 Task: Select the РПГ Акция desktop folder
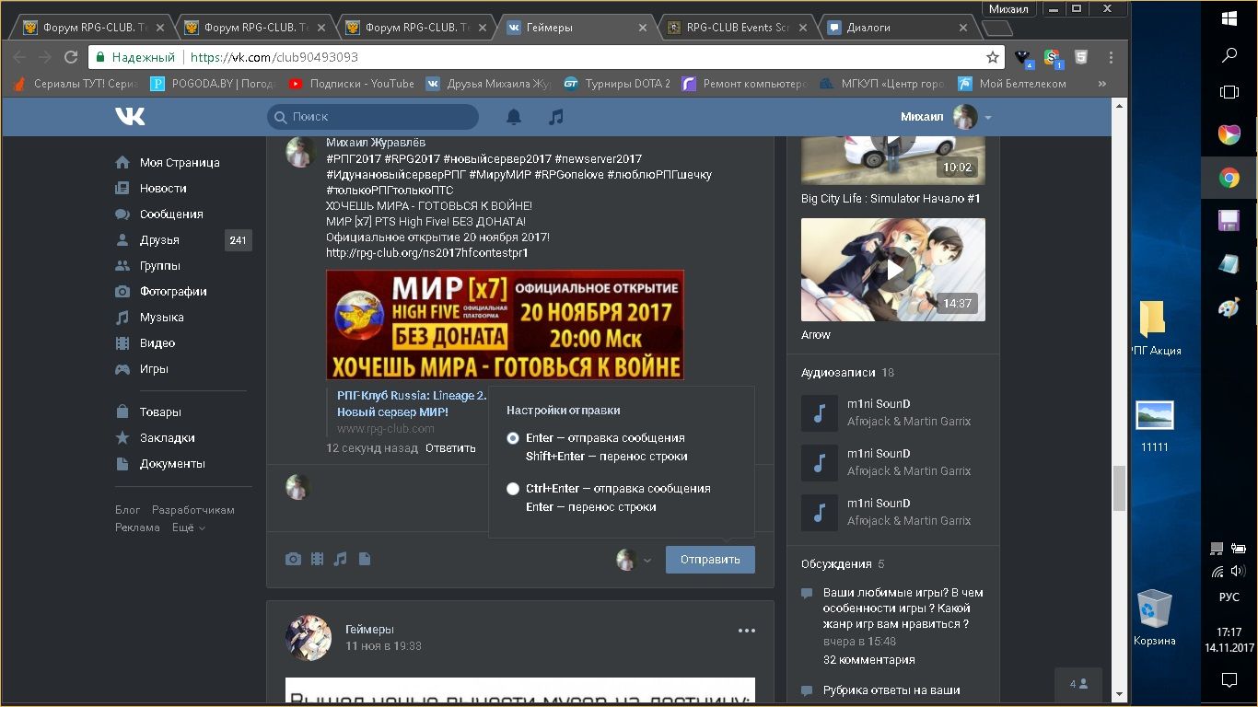click(1155, 329)
